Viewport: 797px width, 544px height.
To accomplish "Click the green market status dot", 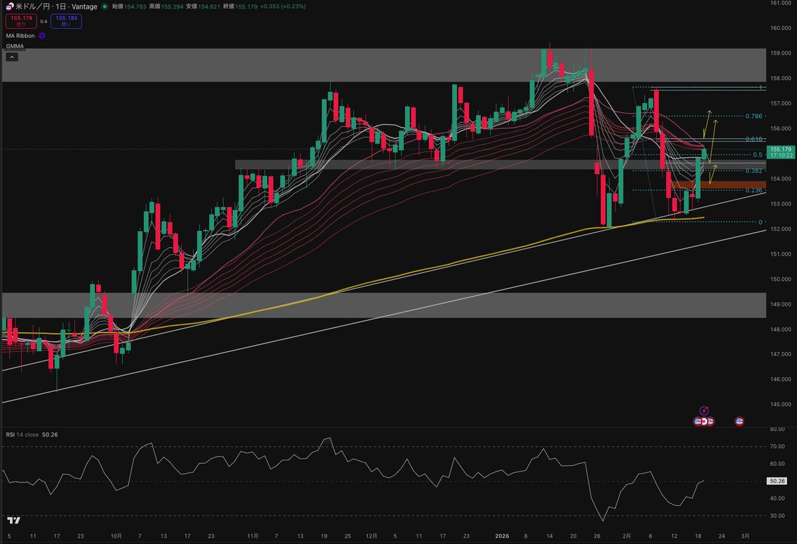I will (x=104, y=6).
